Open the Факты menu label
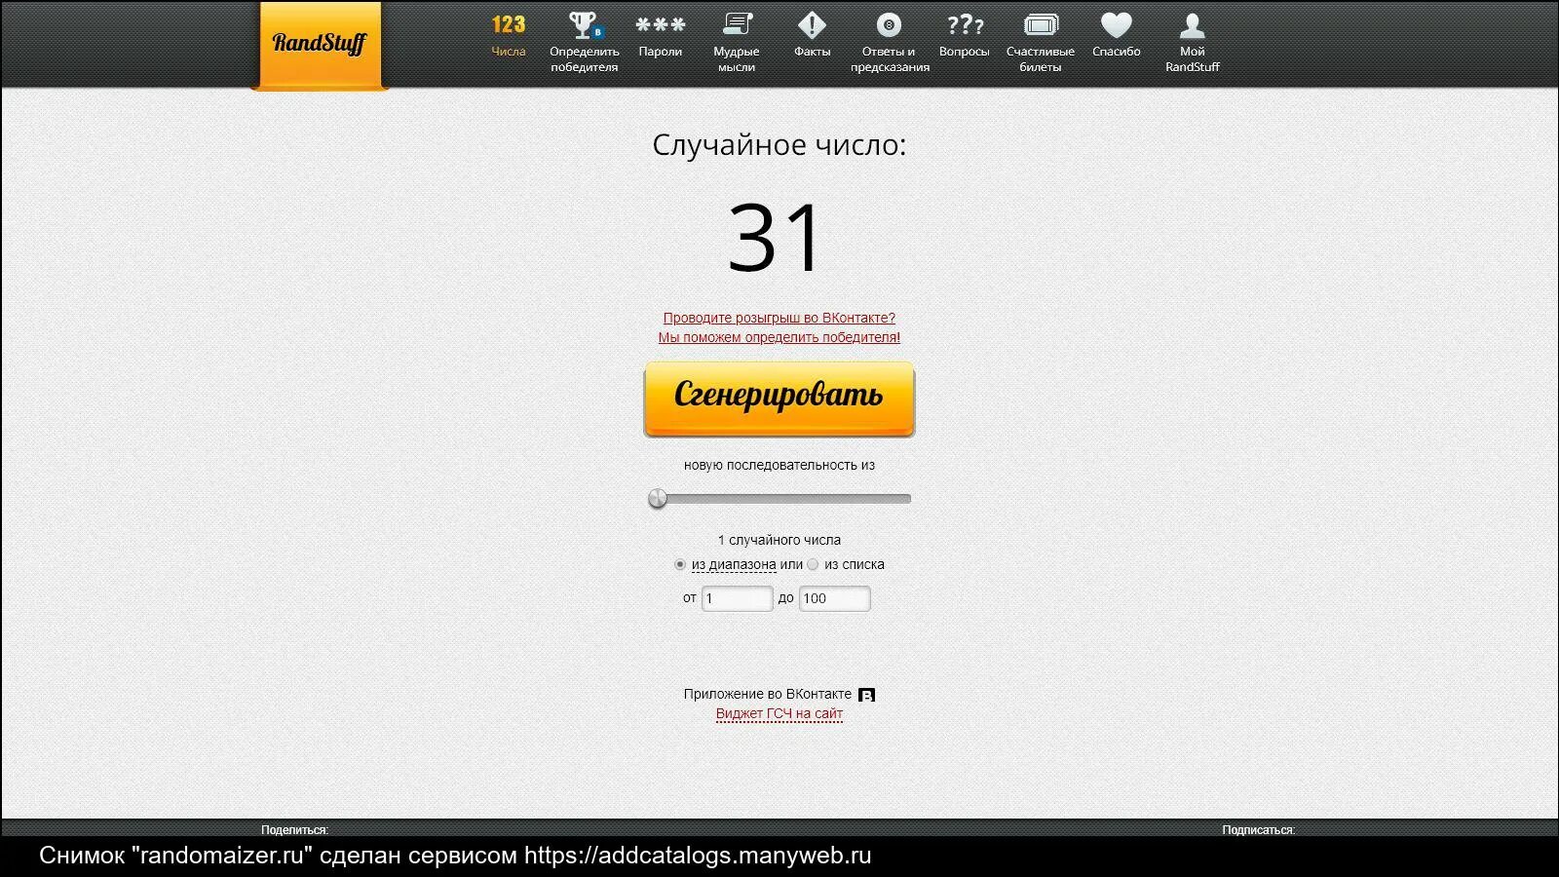The width and height of the screenshot is (1559, 877). tap(812, 52)
